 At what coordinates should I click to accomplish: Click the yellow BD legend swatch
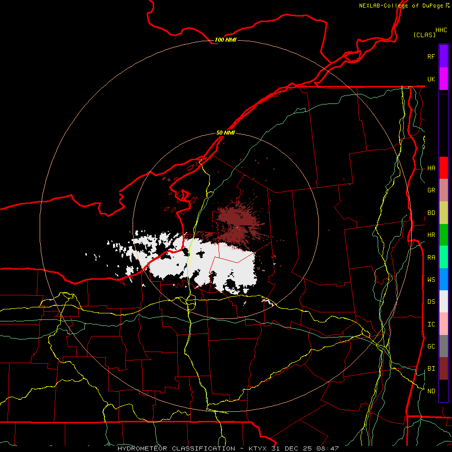[x=443, y=213]
